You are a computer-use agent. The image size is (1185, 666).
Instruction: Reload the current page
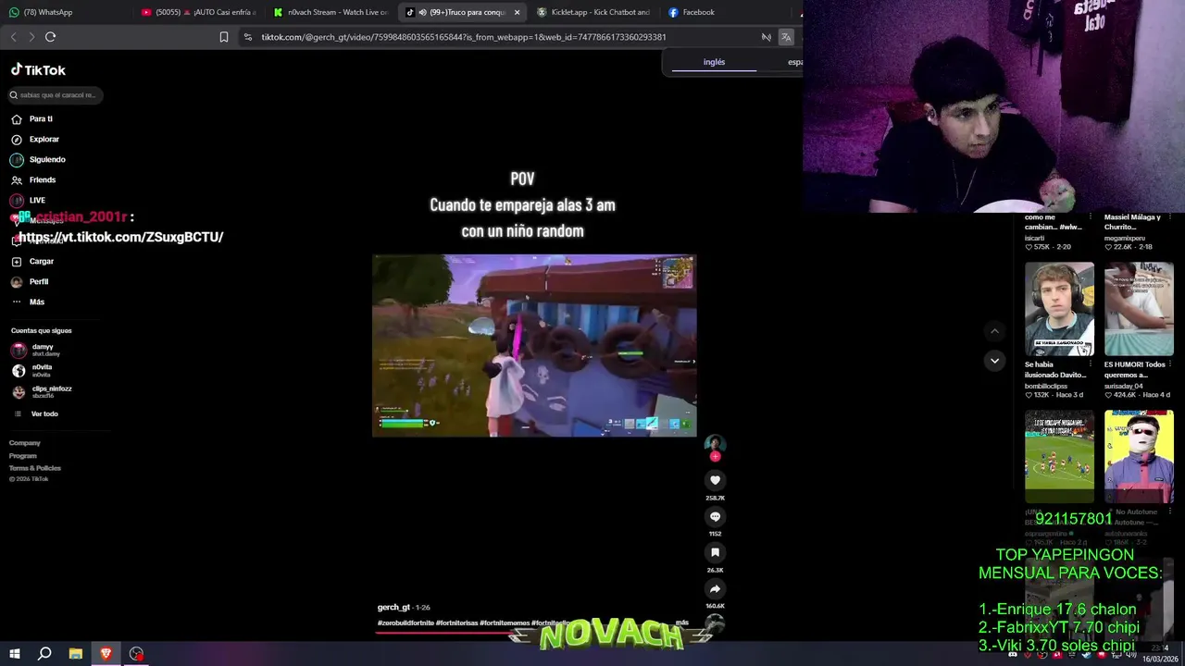50,37
